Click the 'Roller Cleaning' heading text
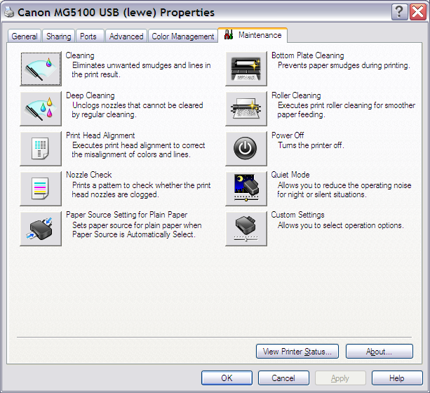This screenshot has height=393, width=430. 296,95
